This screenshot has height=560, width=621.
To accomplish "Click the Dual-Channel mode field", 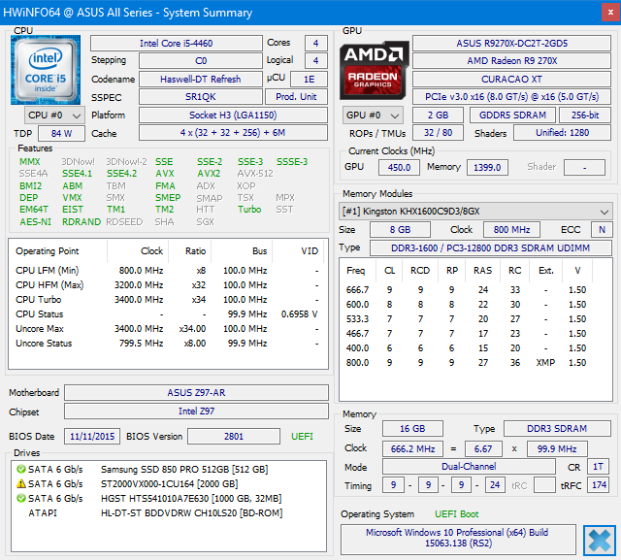I will coord(469,467).
